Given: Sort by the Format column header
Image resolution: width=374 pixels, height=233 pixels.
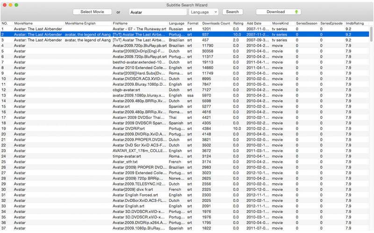Looking at the screenshot, I should pyautogui.click(x=193, y=23).
